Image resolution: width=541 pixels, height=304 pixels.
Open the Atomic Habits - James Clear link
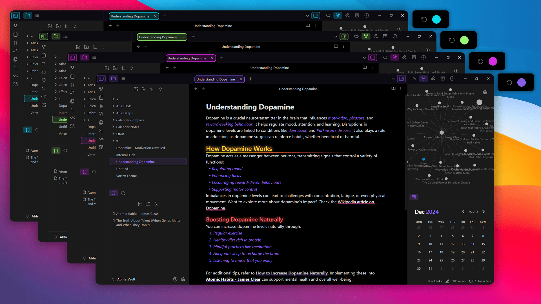(233, 279)
